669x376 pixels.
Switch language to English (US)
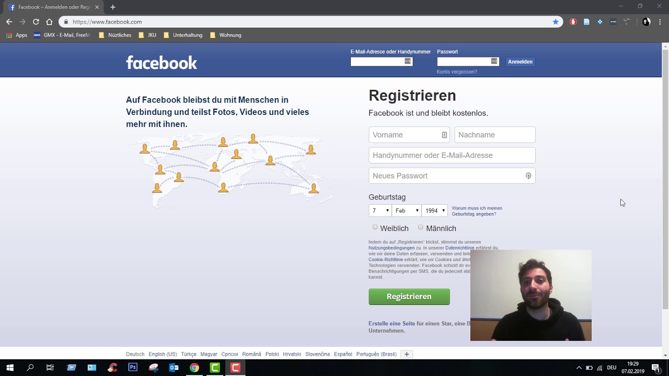(163, 354)
